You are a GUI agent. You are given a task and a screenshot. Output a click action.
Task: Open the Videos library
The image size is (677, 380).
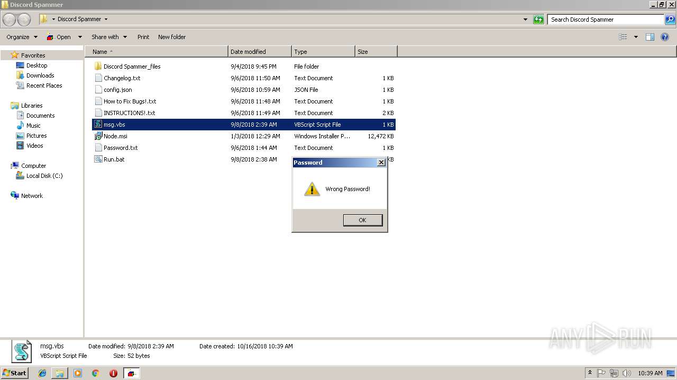pyautogui.click(x=34, y=146)
